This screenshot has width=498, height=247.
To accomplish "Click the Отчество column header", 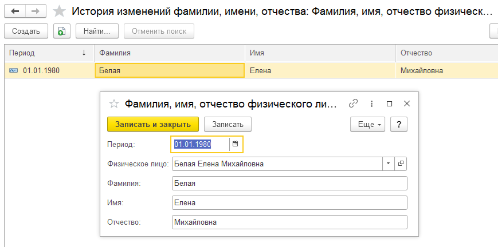I will pyautogui.click(x=447, y=53).
